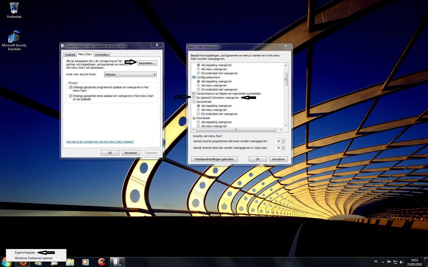Choose 'Windows Verkenner openen' from context menu
Viewport: 428px width, 267px height.
34,258
